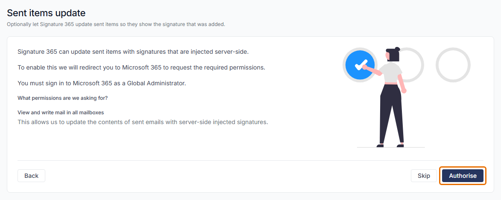
Task: Click the blue checkmark circle illustration
Action: click(x=360, y=65)
